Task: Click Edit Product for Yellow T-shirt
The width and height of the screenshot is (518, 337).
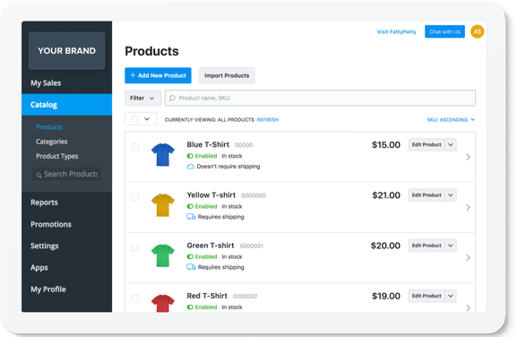Action: pyautogui.click(x=427, y=195)
